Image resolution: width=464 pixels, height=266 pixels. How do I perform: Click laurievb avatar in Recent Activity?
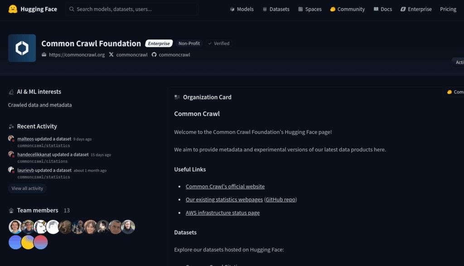click(x=11, y=170)
